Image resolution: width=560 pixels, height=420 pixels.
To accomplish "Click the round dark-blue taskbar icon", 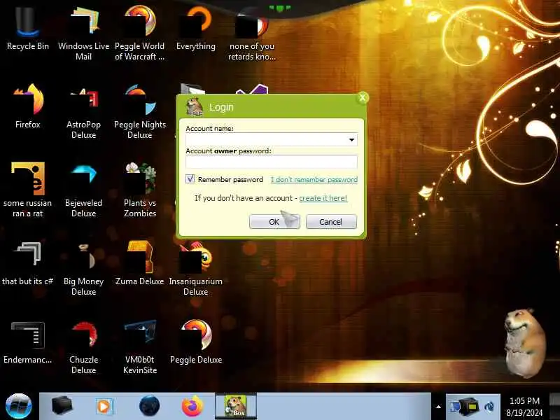I will pos(149,406).
